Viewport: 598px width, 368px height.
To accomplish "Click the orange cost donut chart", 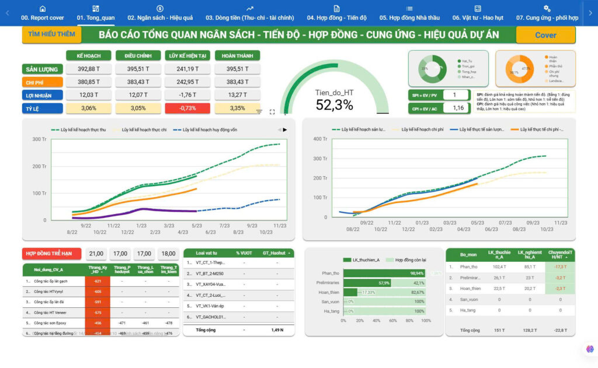I will pyautogui.click(x=519, y=69).
